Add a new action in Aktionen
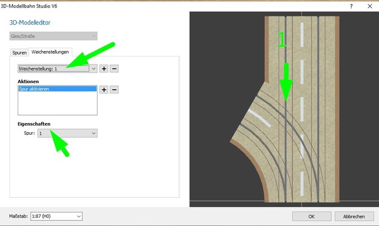This screenshot has width=379, height=226. pyautogui.click(x=104, y=90)
